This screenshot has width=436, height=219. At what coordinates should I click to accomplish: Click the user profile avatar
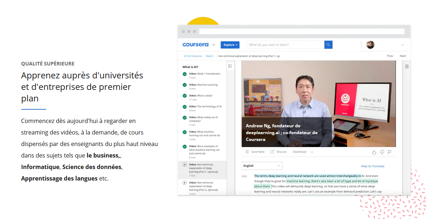point(370,45)
